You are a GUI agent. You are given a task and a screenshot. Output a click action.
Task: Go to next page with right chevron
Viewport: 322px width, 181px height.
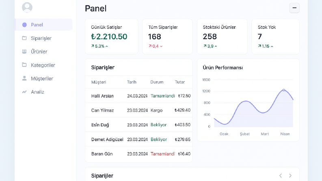[290, 176]
